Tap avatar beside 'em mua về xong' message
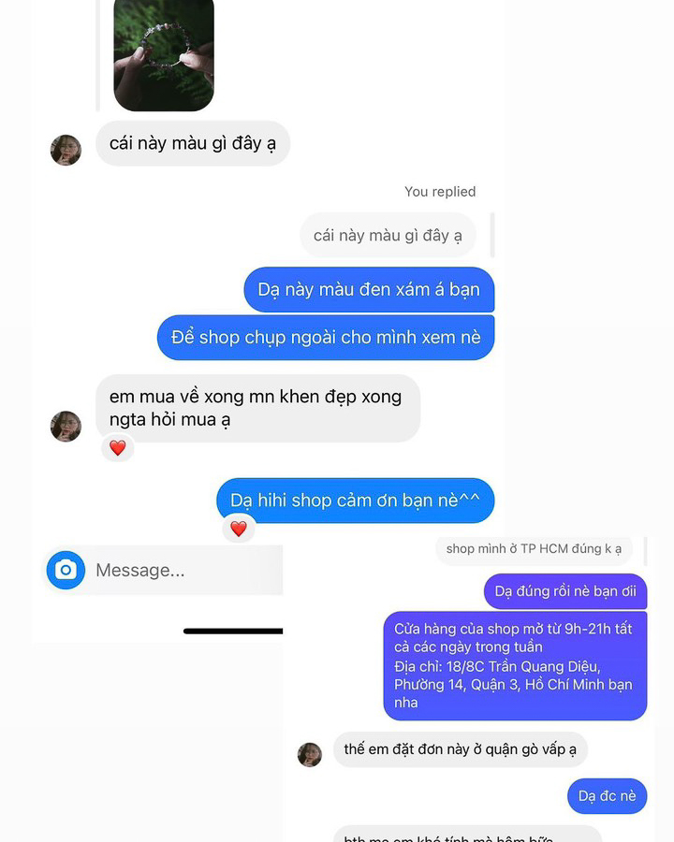Screen dimensions: 674x842 66,427
